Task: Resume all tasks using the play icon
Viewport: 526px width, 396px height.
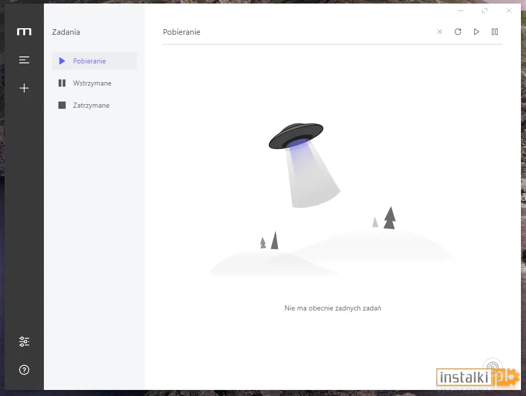Action: click(477, 32)
